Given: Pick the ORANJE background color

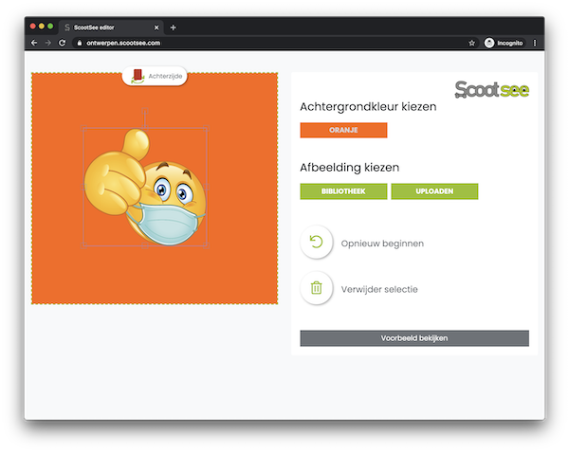Looking at the screenshot, I should (x=343, y=130).
